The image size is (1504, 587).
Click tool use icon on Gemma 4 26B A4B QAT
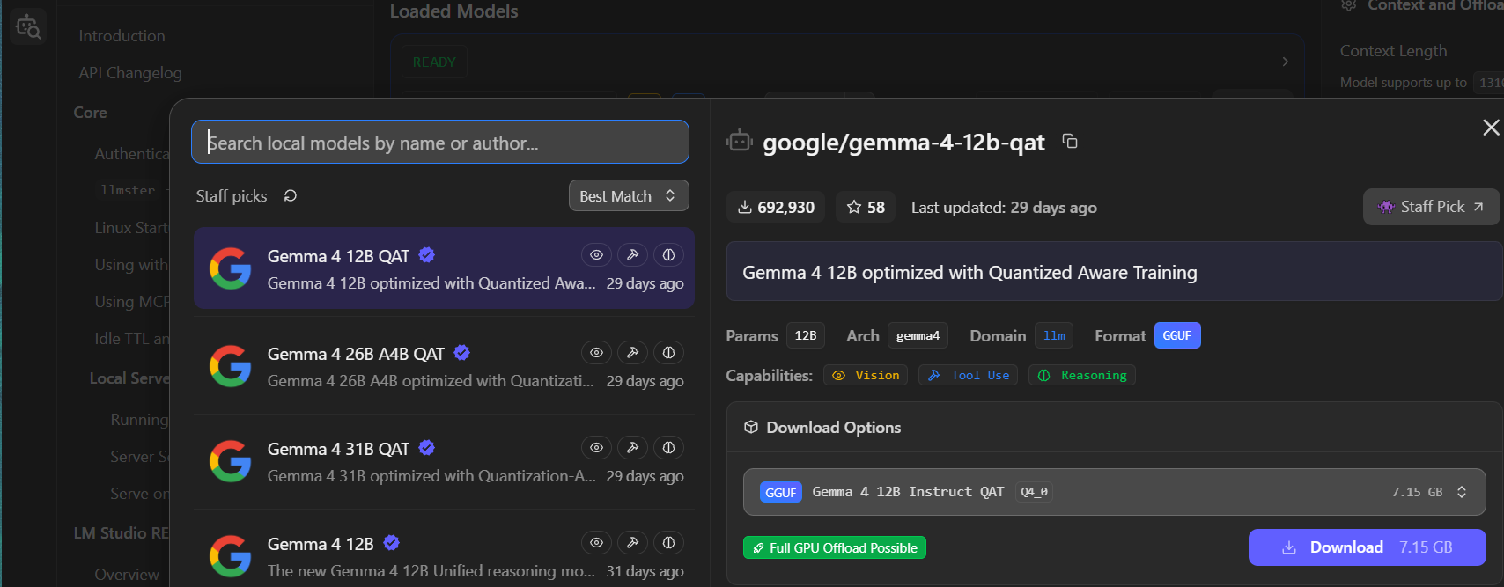coord(632,353)
